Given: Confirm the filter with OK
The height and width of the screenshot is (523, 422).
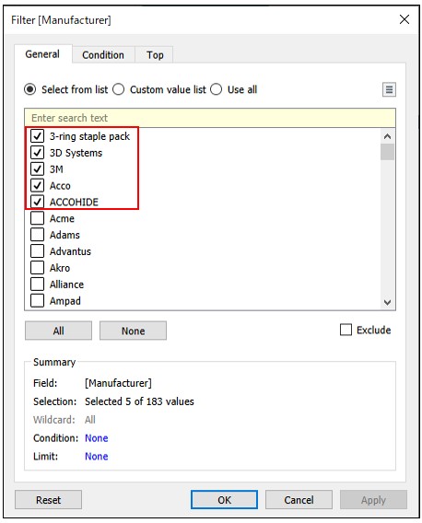Looking at the screenshot, I should point(224,500).
